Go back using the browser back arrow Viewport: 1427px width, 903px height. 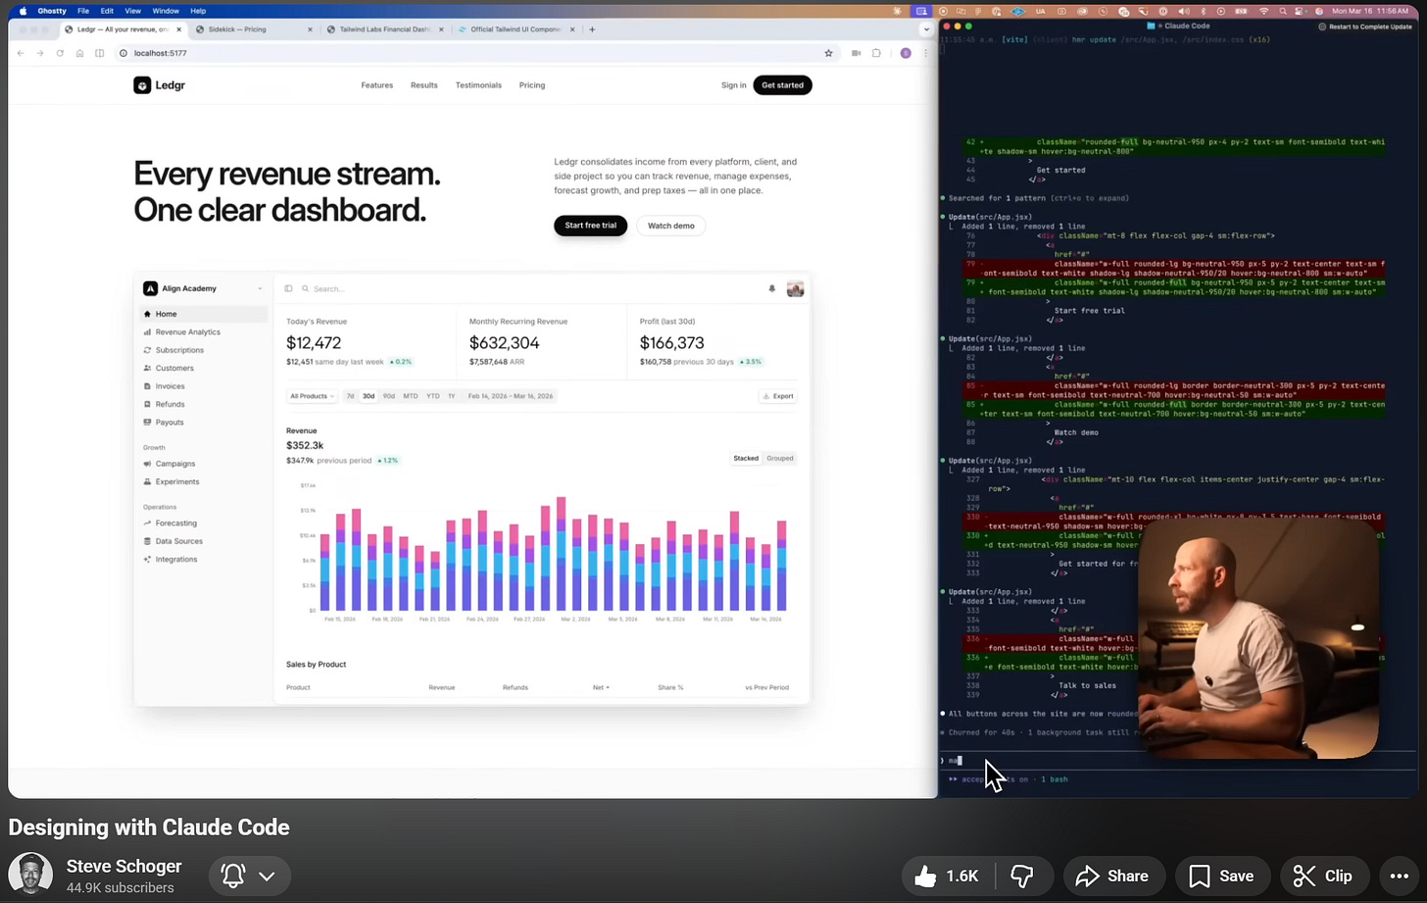point(21,53)
